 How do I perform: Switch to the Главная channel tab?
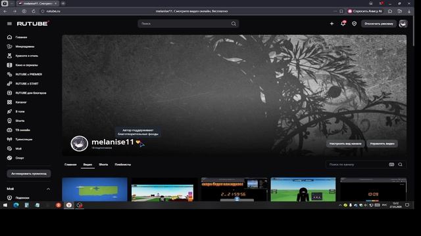point(70,165)
